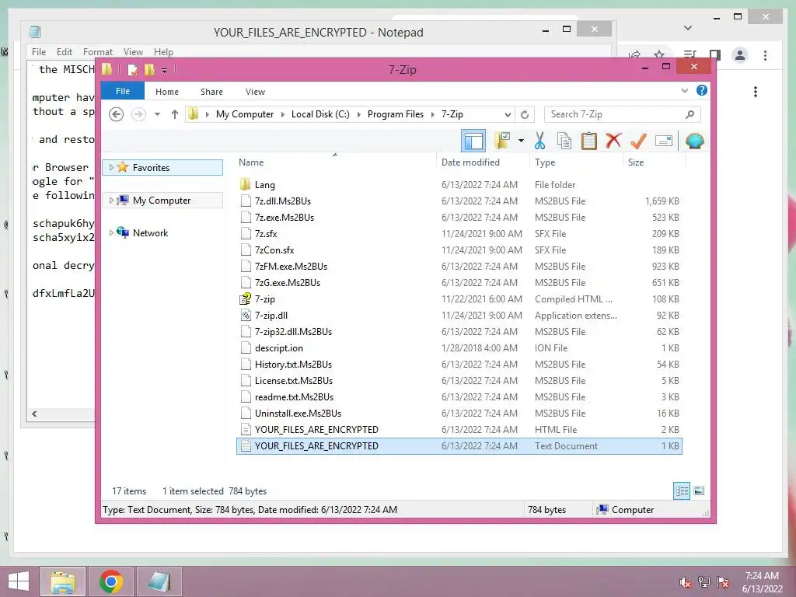This screenshot has width=796, height=597.
Task: Expand the address bar history dropdown
Action: [x=508, y=114]
